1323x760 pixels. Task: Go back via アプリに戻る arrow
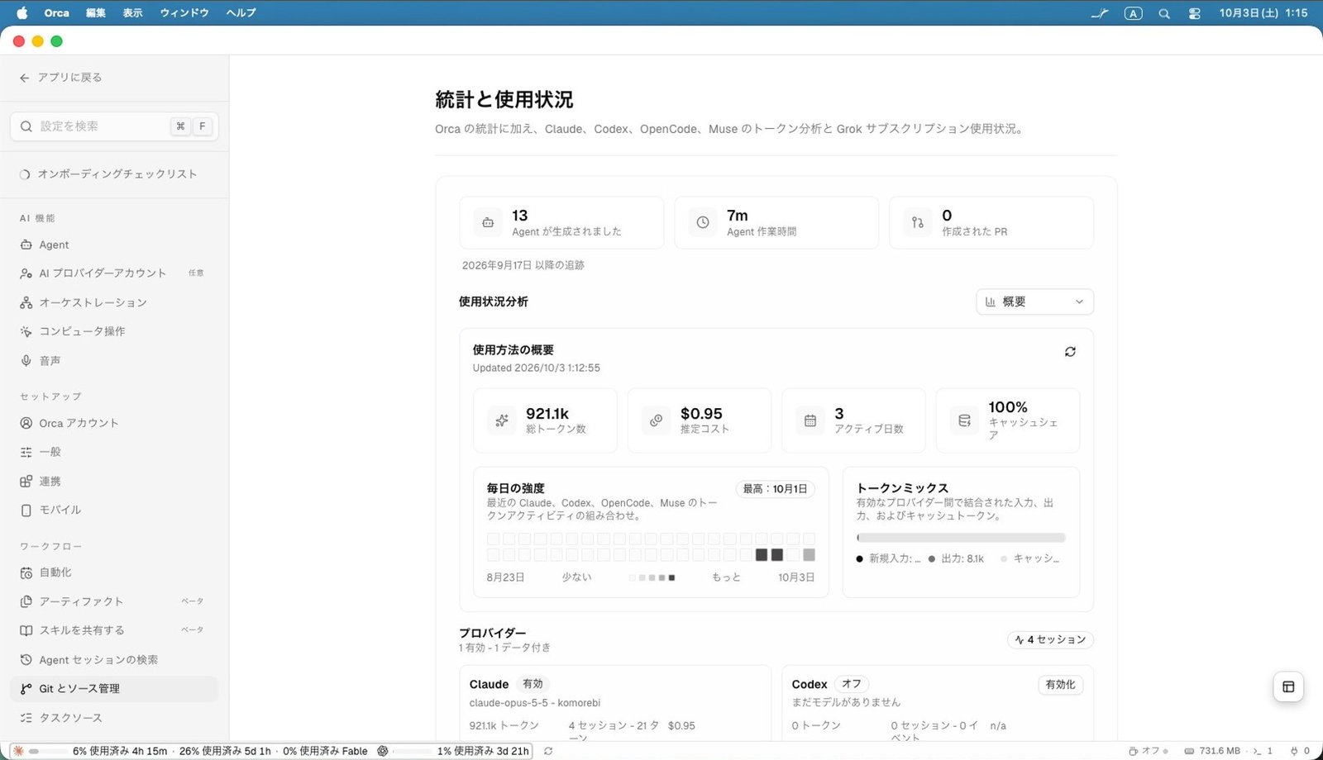24,78
